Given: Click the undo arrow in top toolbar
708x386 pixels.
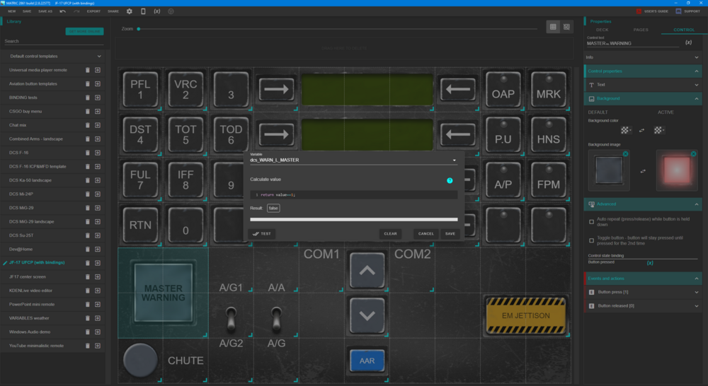Looking at the screenshot, I should [x=63, y=11].
